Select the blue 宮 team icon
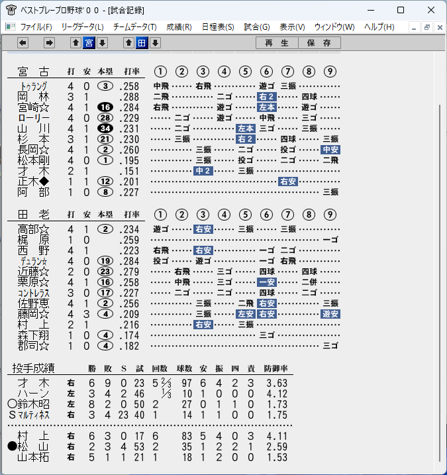 click(89, 42)
